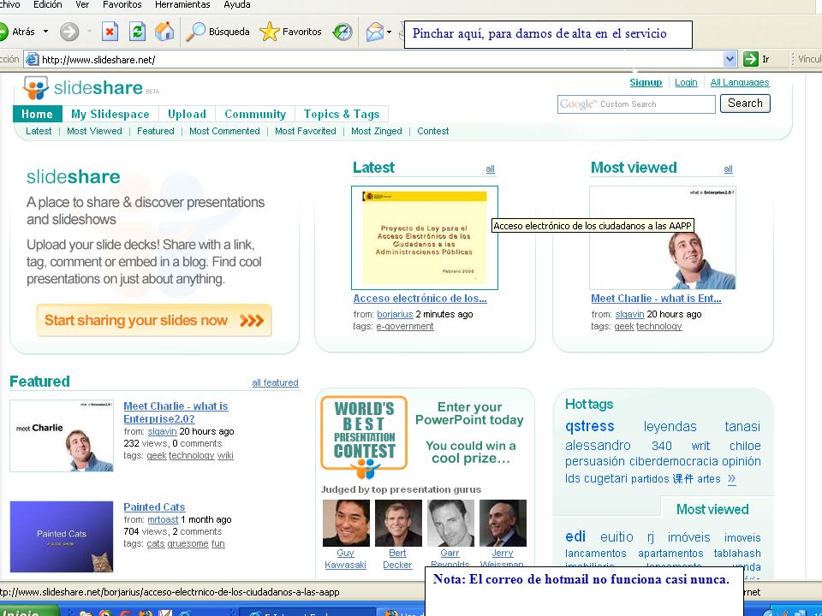822x616 pixels.
Task: Open the Most Favorited link
Action: (305, 131)
